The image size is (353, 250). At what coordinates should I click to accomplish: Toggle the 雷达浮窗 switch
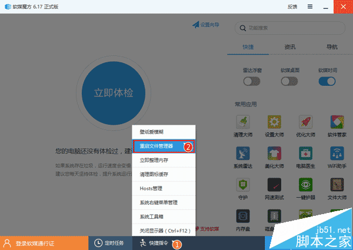point(252,81)
